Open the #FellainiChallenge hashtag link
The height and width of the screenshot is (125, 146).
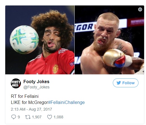pos(66,102)
